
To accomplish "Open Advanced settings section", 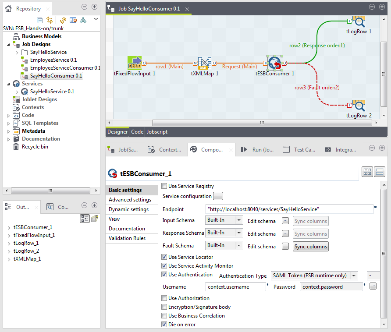I will point(130,200).
